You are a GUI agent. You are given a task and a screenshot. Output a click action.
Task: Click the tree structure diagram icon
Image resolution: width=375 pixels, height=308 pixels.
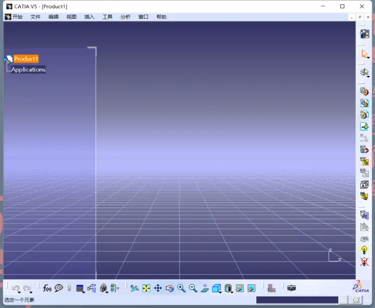coord(92,288)
